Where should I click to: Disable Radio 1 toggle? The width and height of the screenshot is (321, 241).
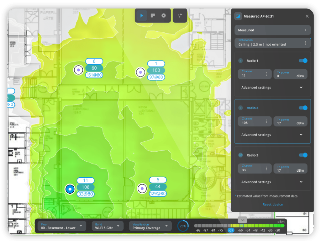click(x=303, y=61)
